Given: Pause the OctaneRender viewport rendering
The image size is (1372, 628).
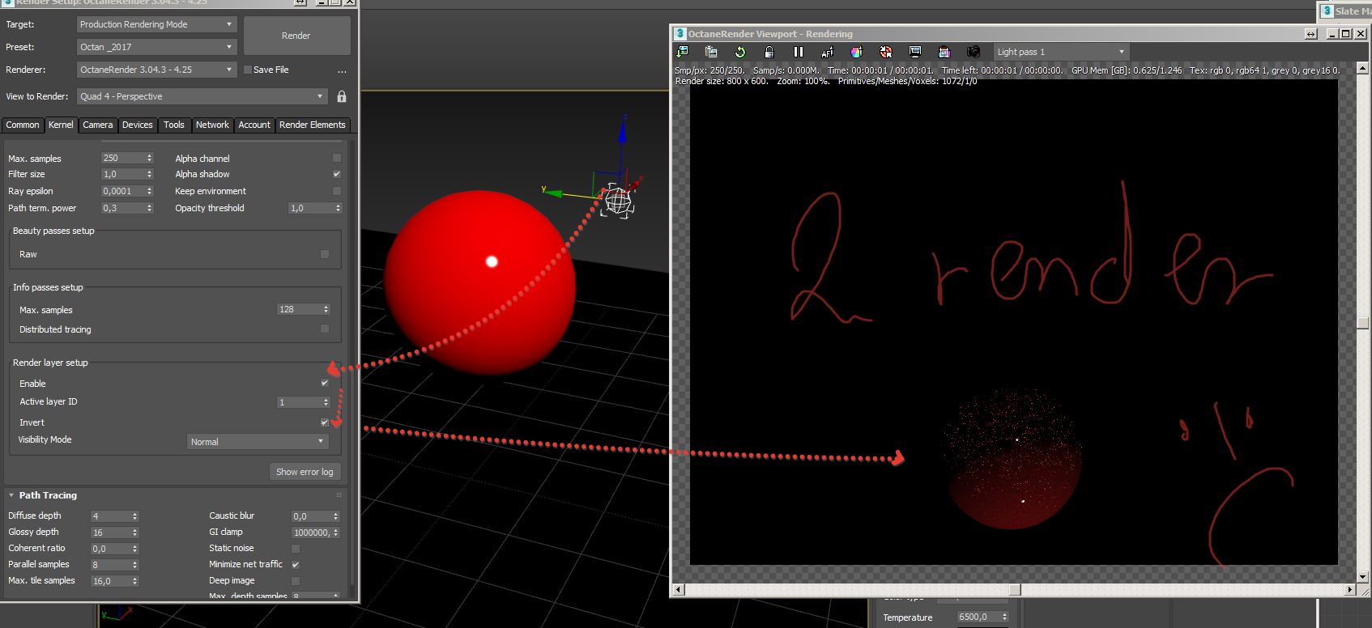Looking at the screenshot, I should [799, 52].
